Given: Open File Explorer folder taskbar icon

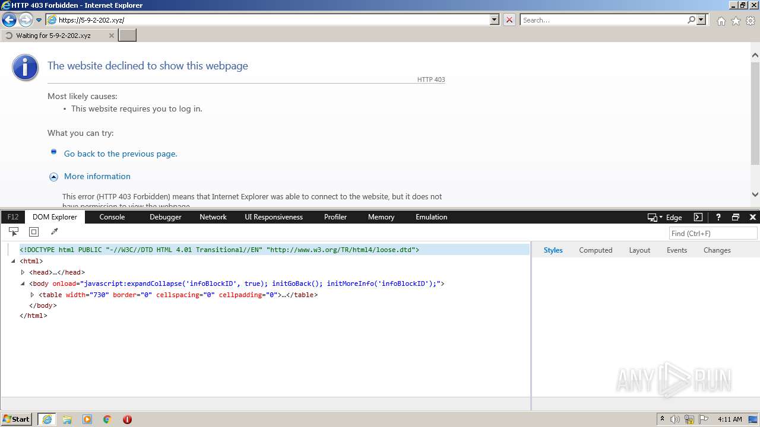Looking at the screenshot, I should (x=67, y=419).
